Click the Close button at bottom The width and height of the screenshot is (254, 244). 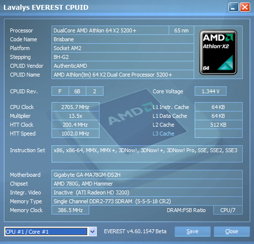(x=231, y=231)
